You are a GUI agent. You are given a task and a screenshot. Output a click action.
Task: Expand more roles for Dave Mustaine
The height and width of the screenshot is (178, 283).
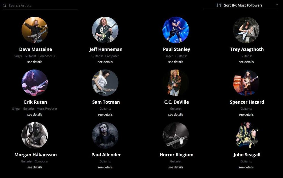click(x=55, y=56)
